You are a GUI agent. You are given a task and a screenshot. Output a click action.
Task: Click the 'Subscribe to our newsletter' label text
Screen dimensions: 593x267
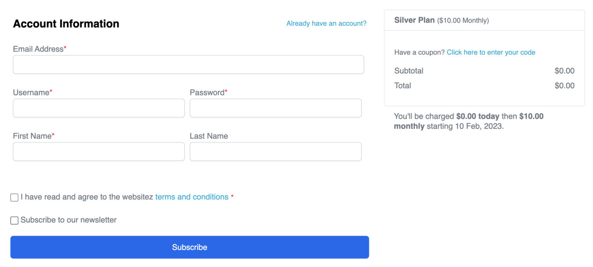coord(68,220)
